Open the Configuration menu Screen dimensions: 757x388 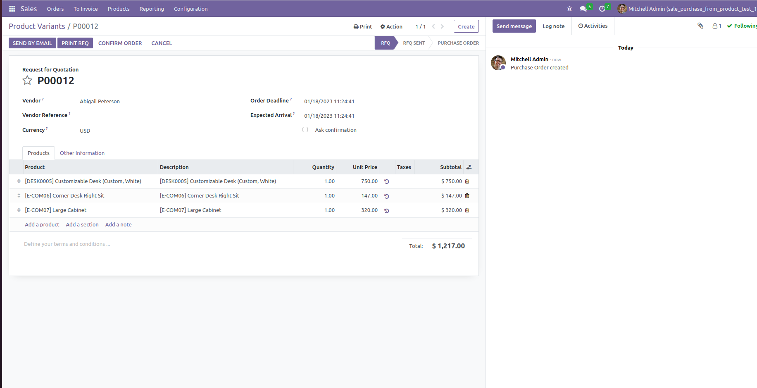coord(191,9)
